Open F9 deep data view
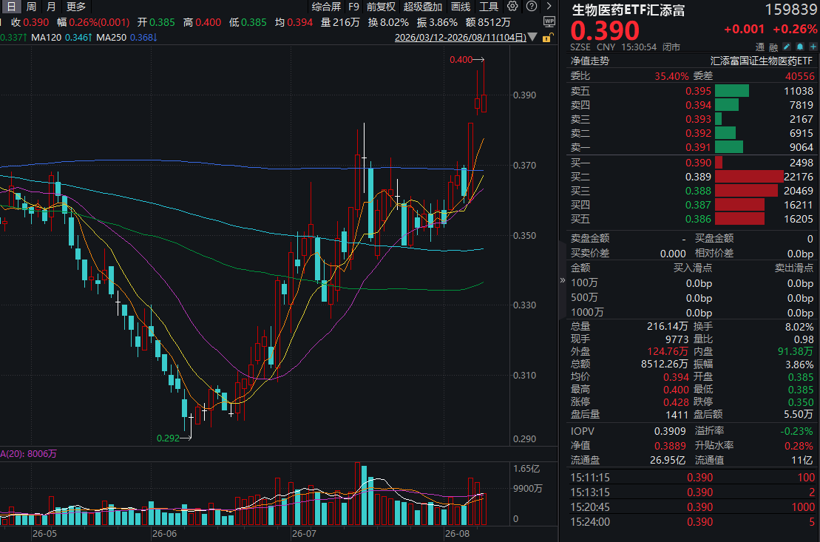This screenshot has height=542, width=820. [x=354, y=7]
